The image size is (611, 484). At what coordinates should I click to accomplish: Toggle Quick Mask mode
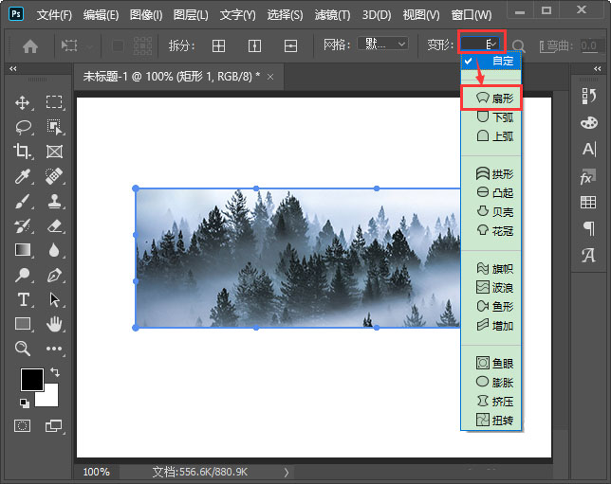coord(22,426)
